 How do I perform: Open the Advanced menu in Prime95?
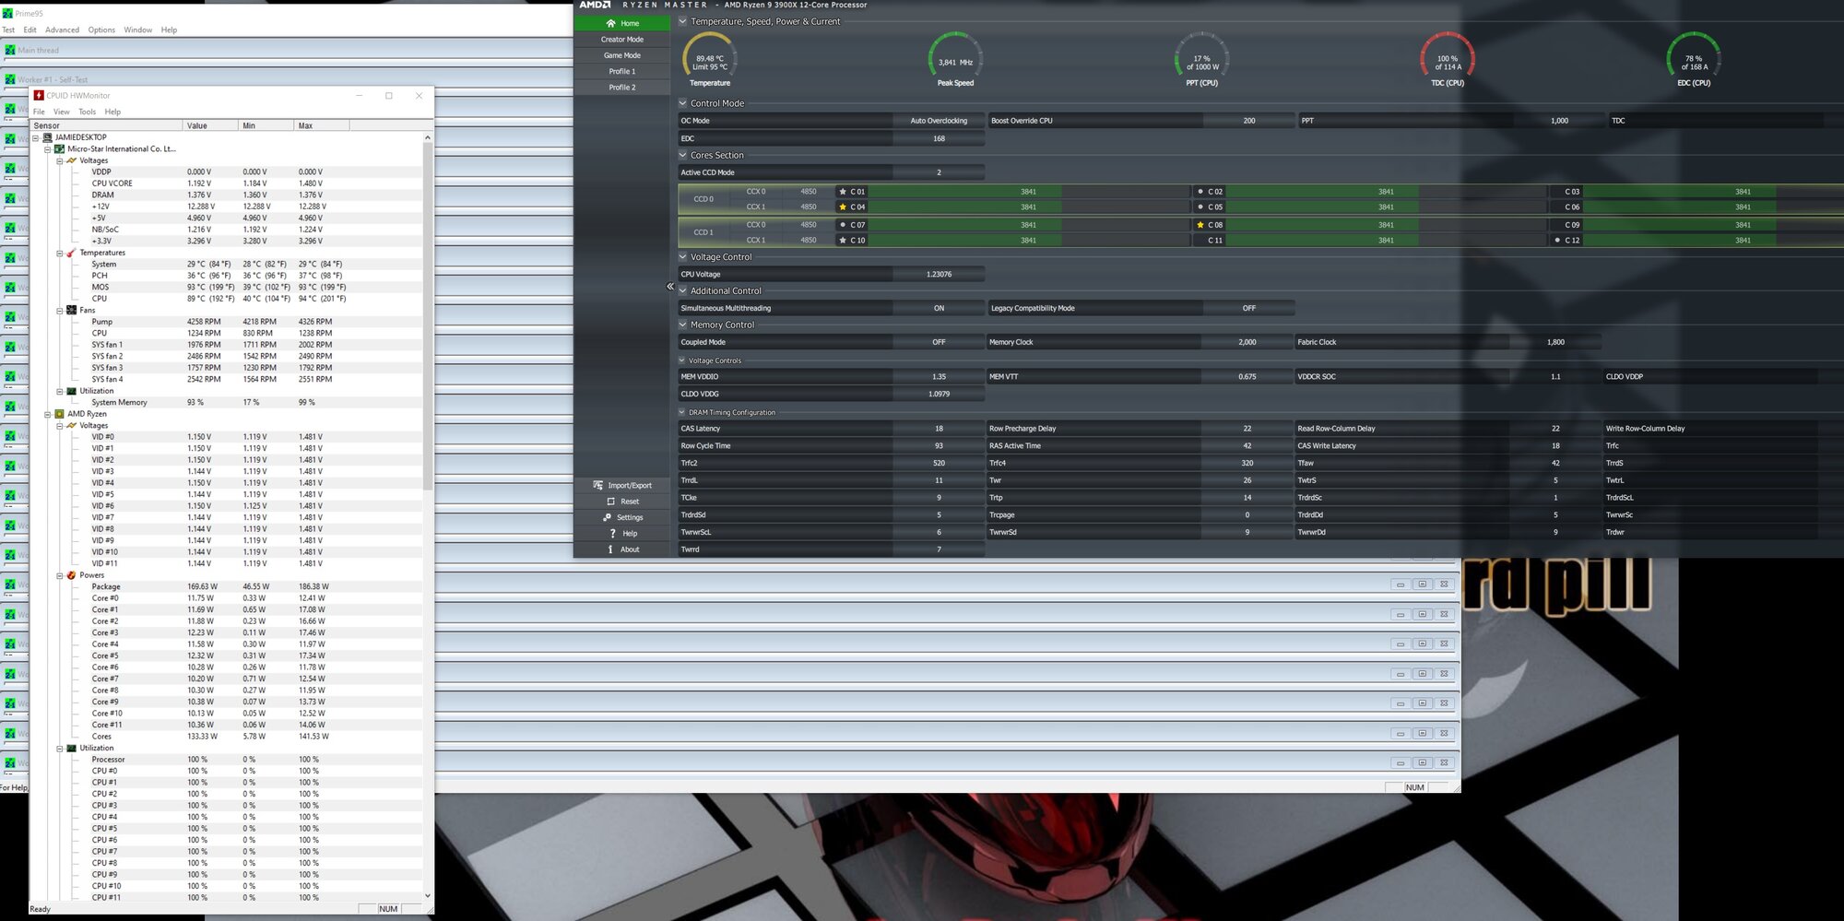coord(62,30)
